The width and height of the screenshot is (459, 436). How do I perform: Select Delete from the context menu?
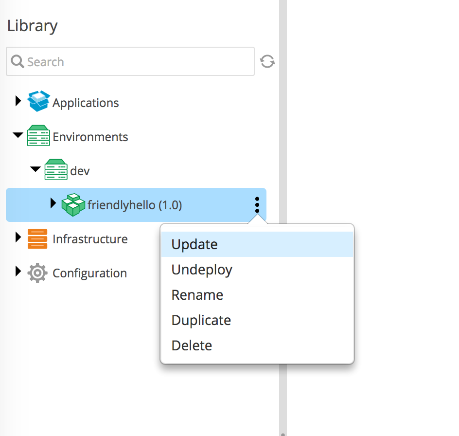(x=192, y=345)
